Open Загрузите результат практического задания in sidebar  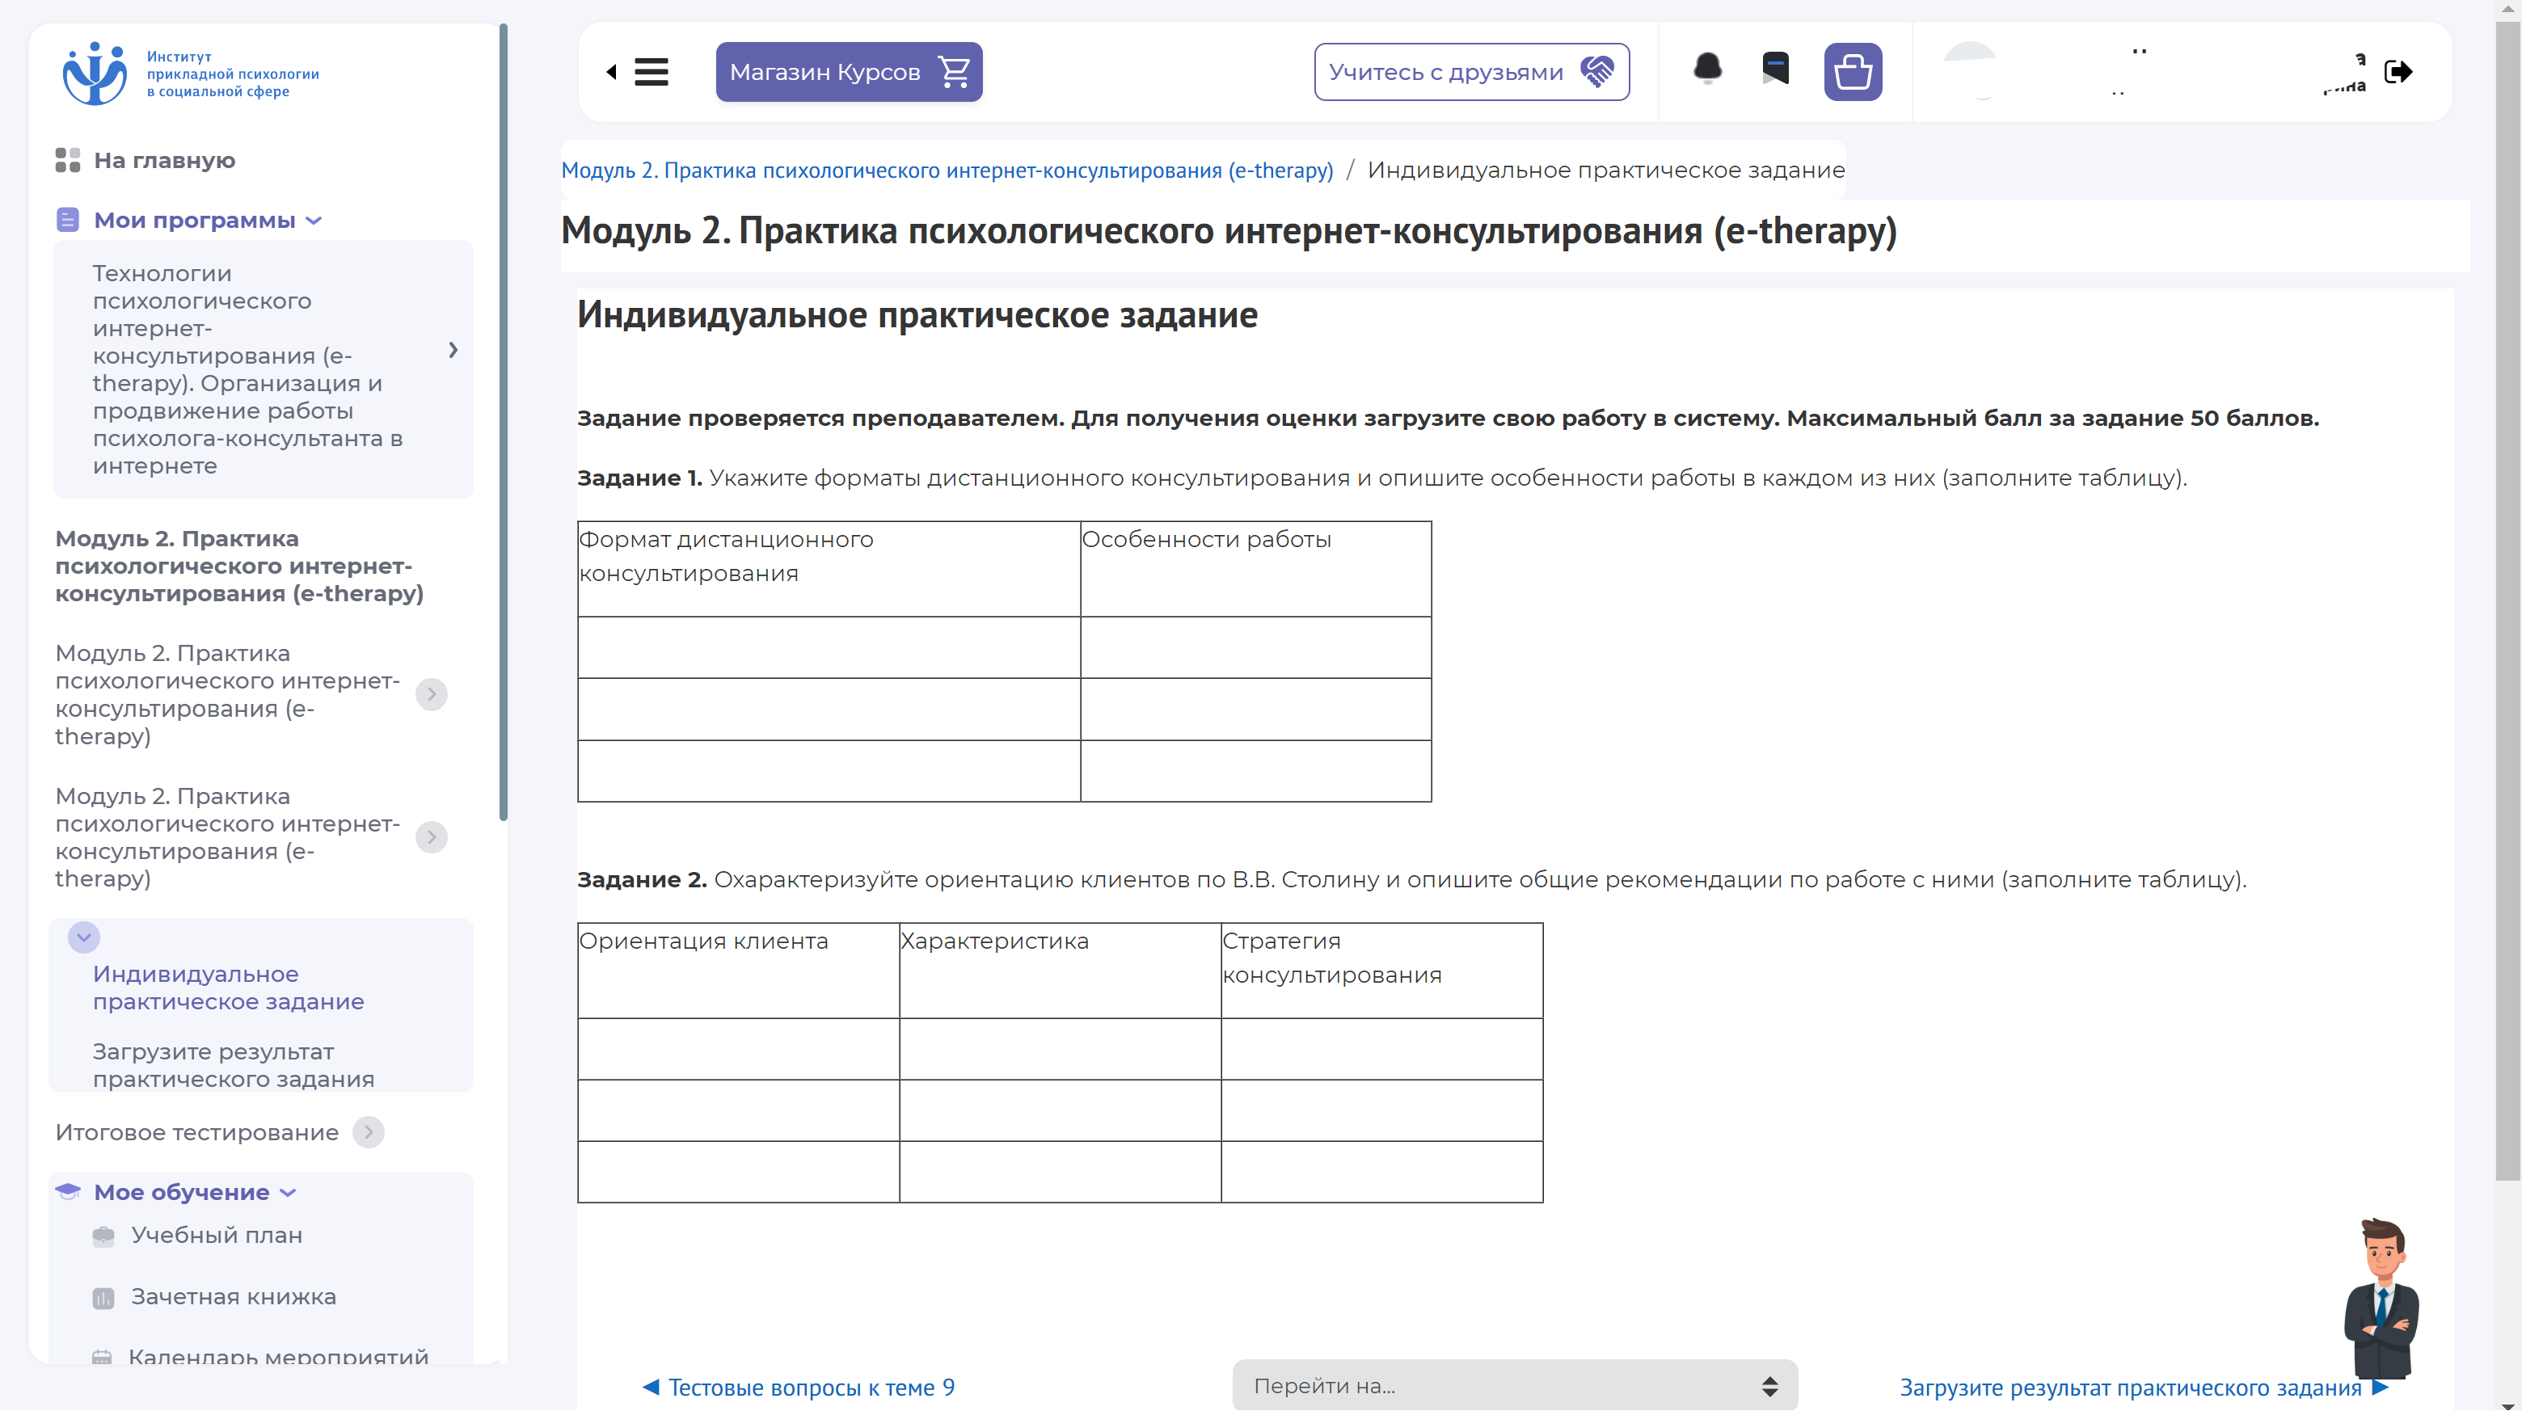tap(233, 1066)
